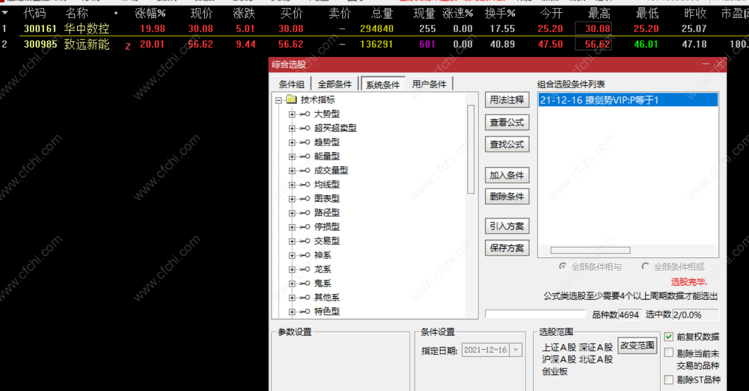
Task: Switch to the 条件组 tab
Action: point(292,84)
